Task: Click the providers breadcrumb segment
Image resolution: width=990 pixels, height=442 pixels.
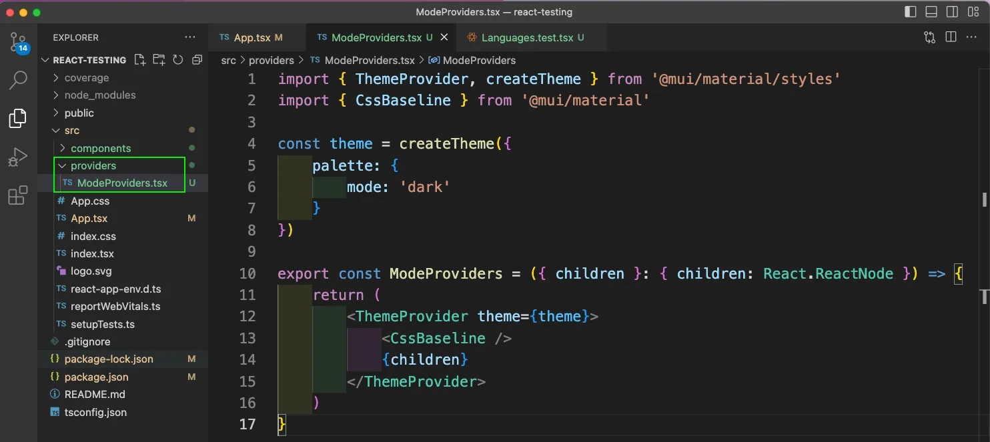Action: click(x=272, y=60)
